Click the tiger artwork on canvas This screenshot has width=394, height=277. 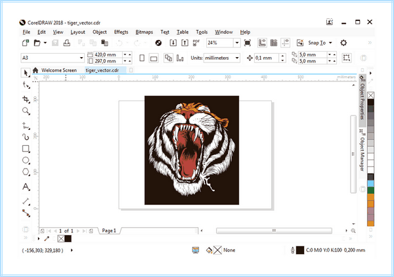192,150
